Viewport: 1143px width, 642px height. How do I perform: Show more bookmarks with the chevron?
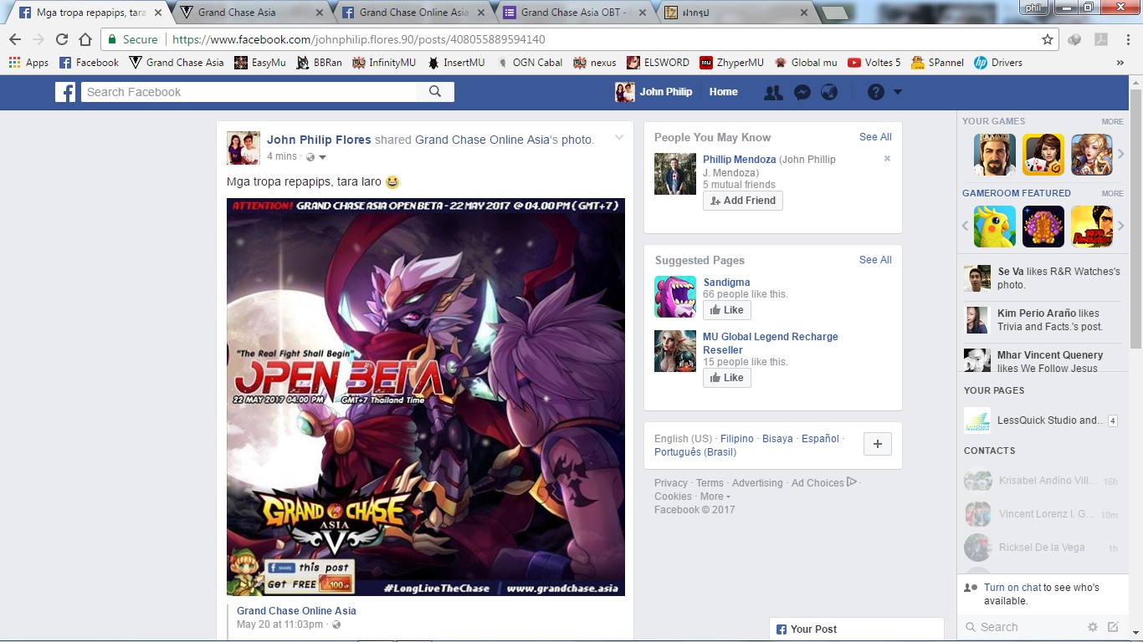(x=1120, y=63)
